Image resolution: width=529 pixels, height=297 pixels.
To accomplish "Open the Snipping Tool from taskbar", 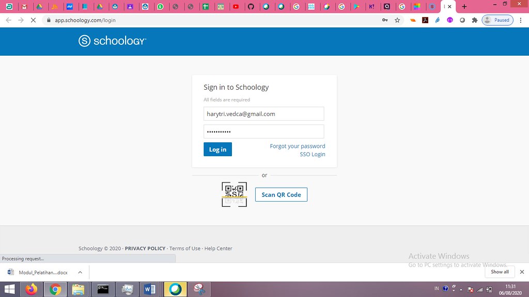I will tap(199, 289).
